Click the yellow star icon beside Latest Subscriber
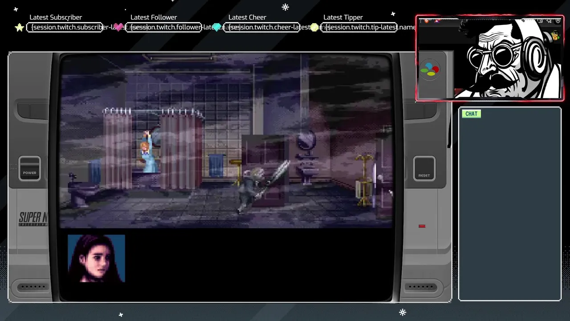The width and height of the screenshot is (570, 321). click(19, 28)
